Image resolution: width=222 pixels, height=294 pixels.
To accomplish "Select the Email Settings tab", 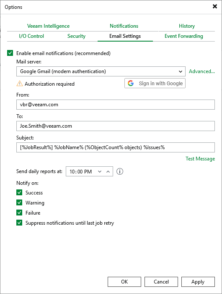I will pos(125,36).
